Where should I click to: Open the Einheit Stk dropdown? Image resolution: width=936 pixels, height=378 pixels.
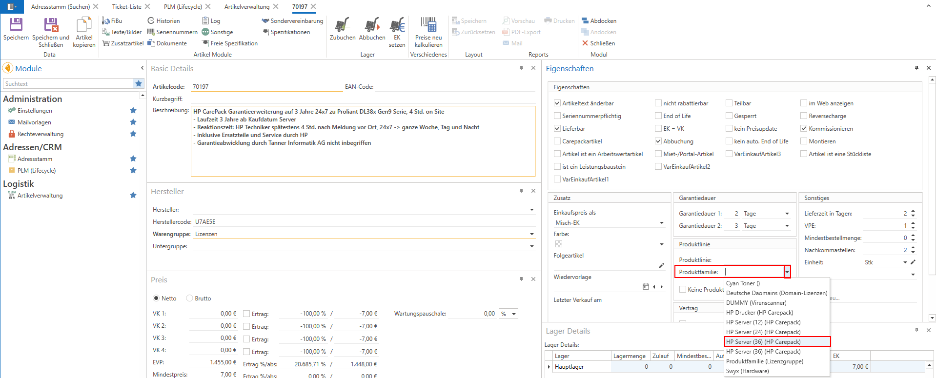click(905, 262)
